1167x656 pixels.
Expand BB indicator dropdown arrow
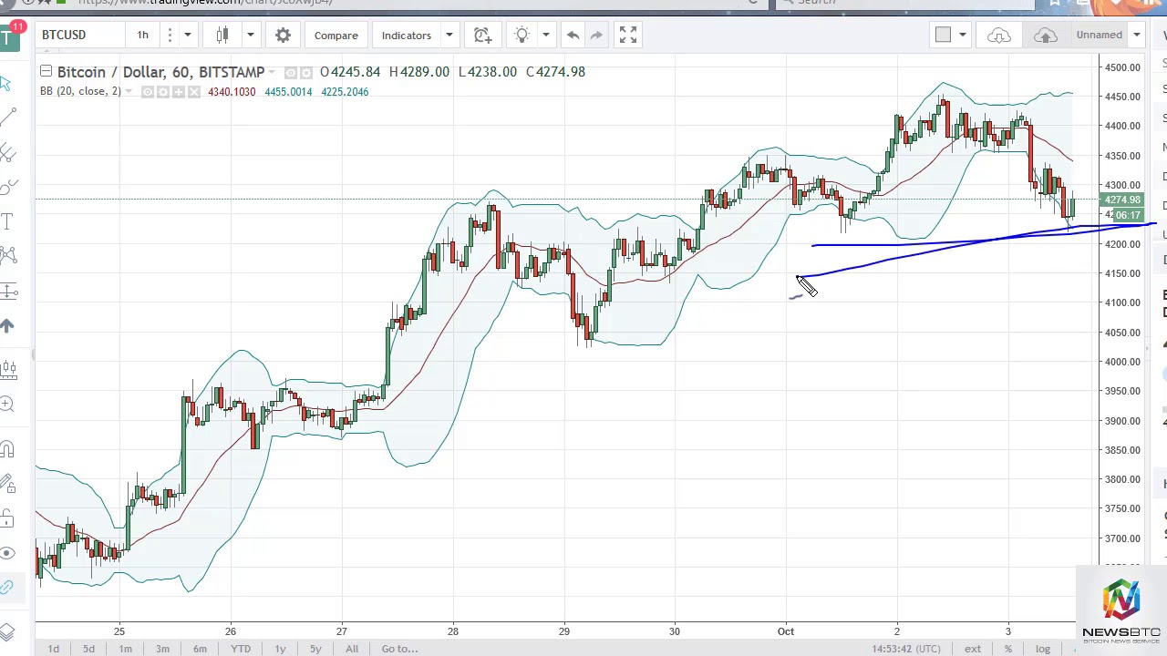129,92
